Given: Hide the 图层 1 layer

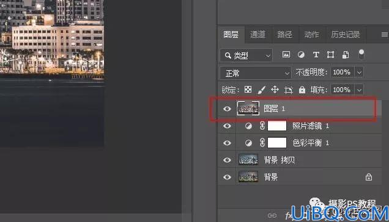Looking at the screenshot, I should click(x=227, y=109).
